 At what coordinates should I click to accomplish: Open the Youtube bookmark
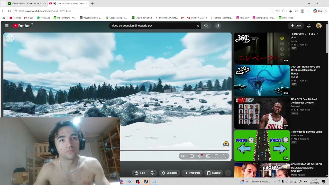point(15,18)
